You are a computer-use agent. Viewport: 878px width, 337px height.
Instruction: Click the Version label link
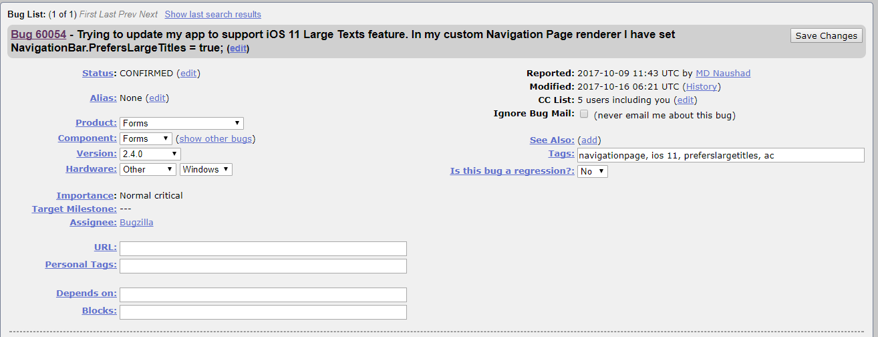coord(96,153)
